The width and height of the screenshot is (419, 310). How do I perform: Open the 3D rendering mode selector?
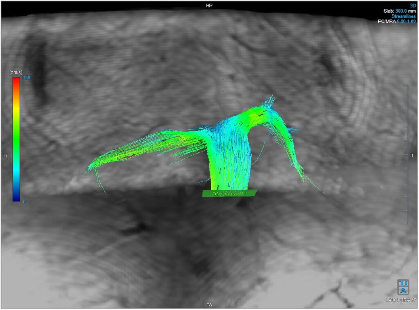pos(413,5)
